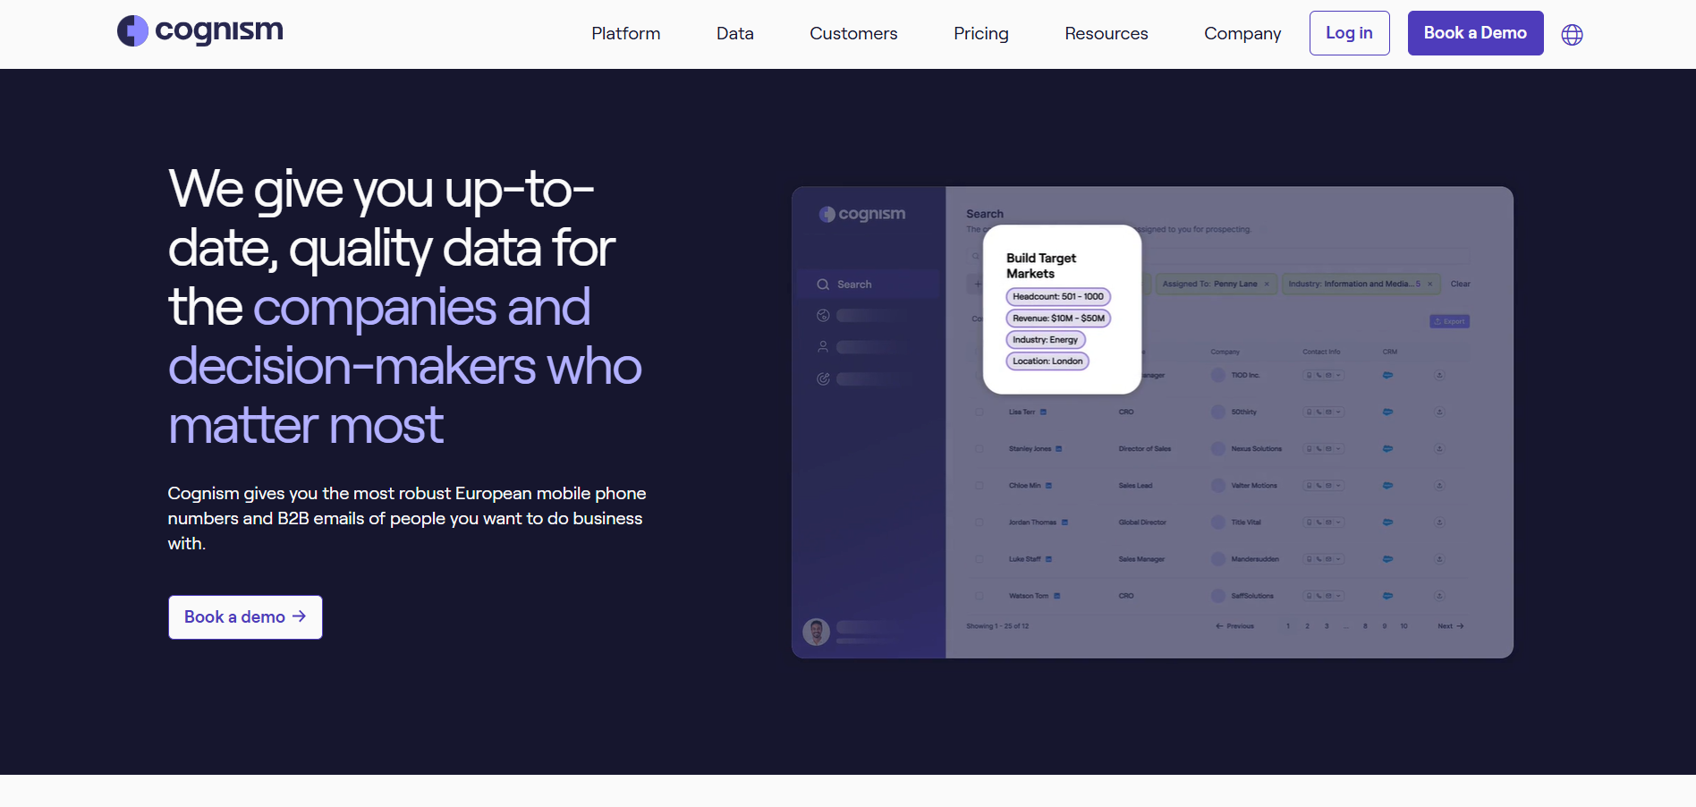Click the name Stanley Jones in the table
The image size is (1696, 807).
(x=1030, y=449)
